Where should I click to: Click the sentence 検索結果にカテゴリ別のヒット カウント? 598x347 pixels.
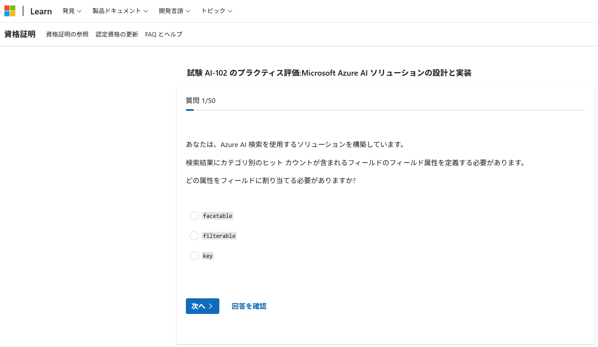tap(356, 163)
